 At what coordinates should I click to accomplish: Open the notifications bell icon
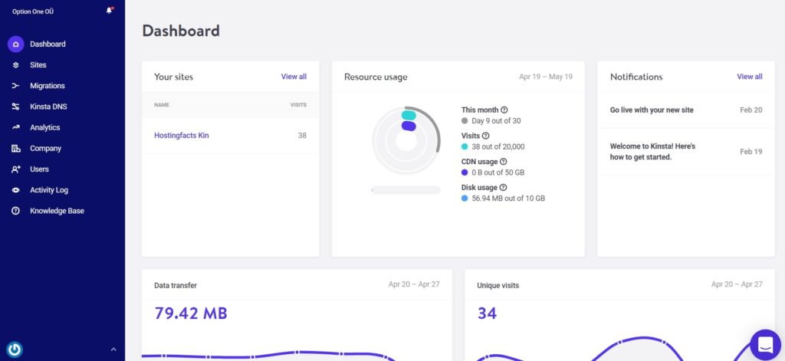[109, 11]
